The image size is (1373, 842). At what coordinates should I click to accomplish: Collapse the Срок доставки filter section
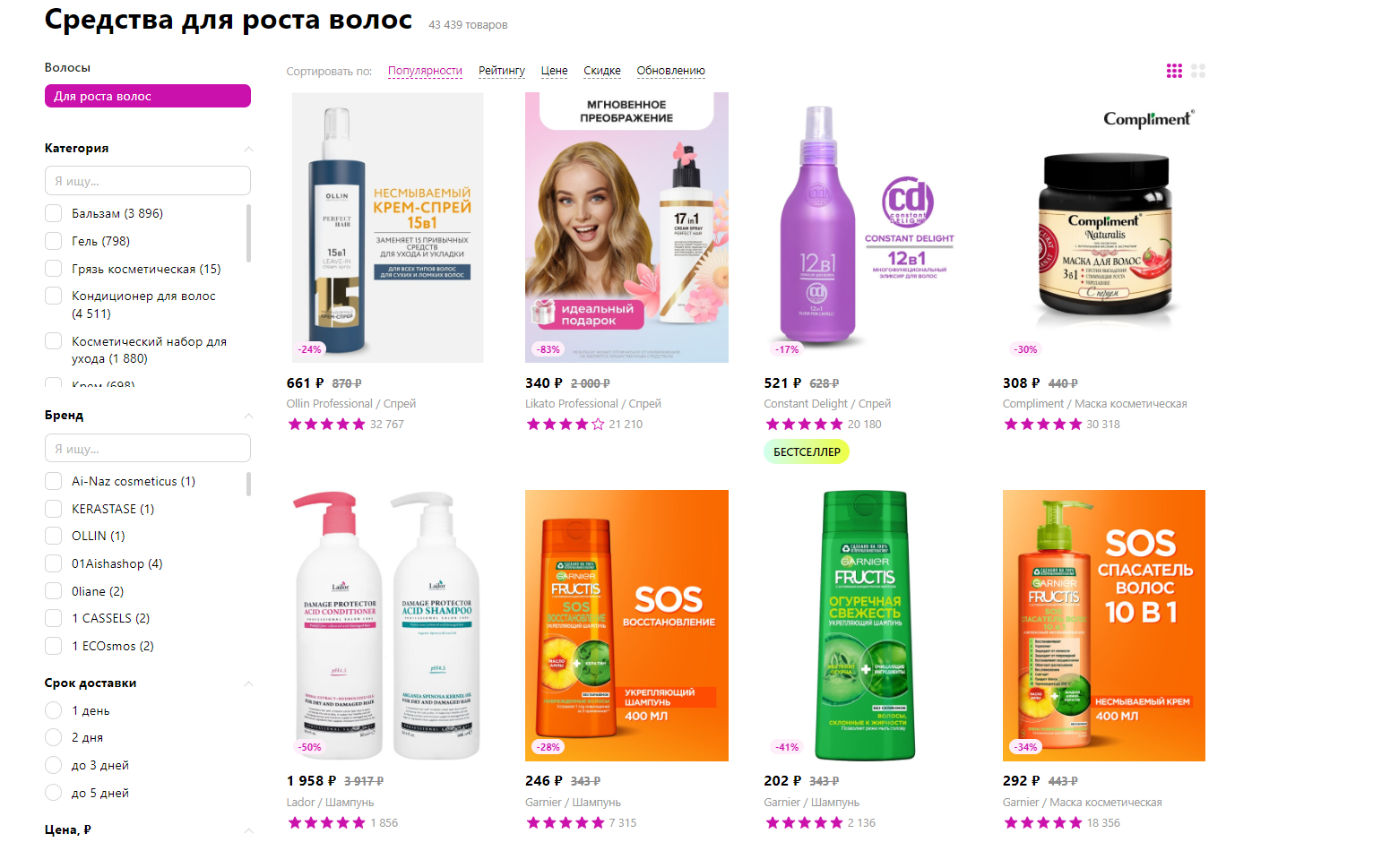pos(248,683)
